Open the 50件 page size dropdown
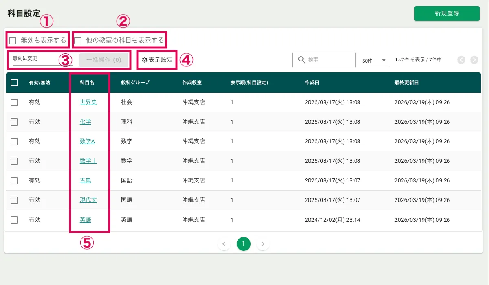489x285 pixels. (375, 61)
